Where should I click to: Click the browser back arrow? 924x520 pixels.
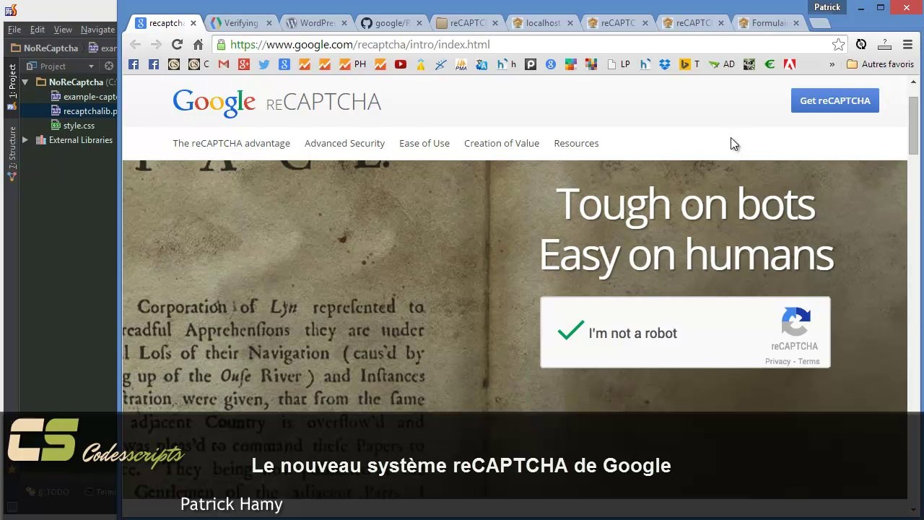[x=136, y=45]
